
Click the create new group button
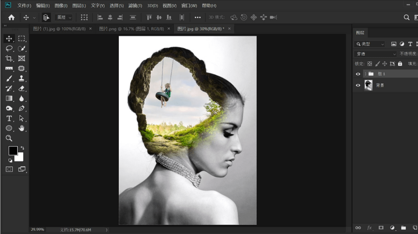(403, 228)
